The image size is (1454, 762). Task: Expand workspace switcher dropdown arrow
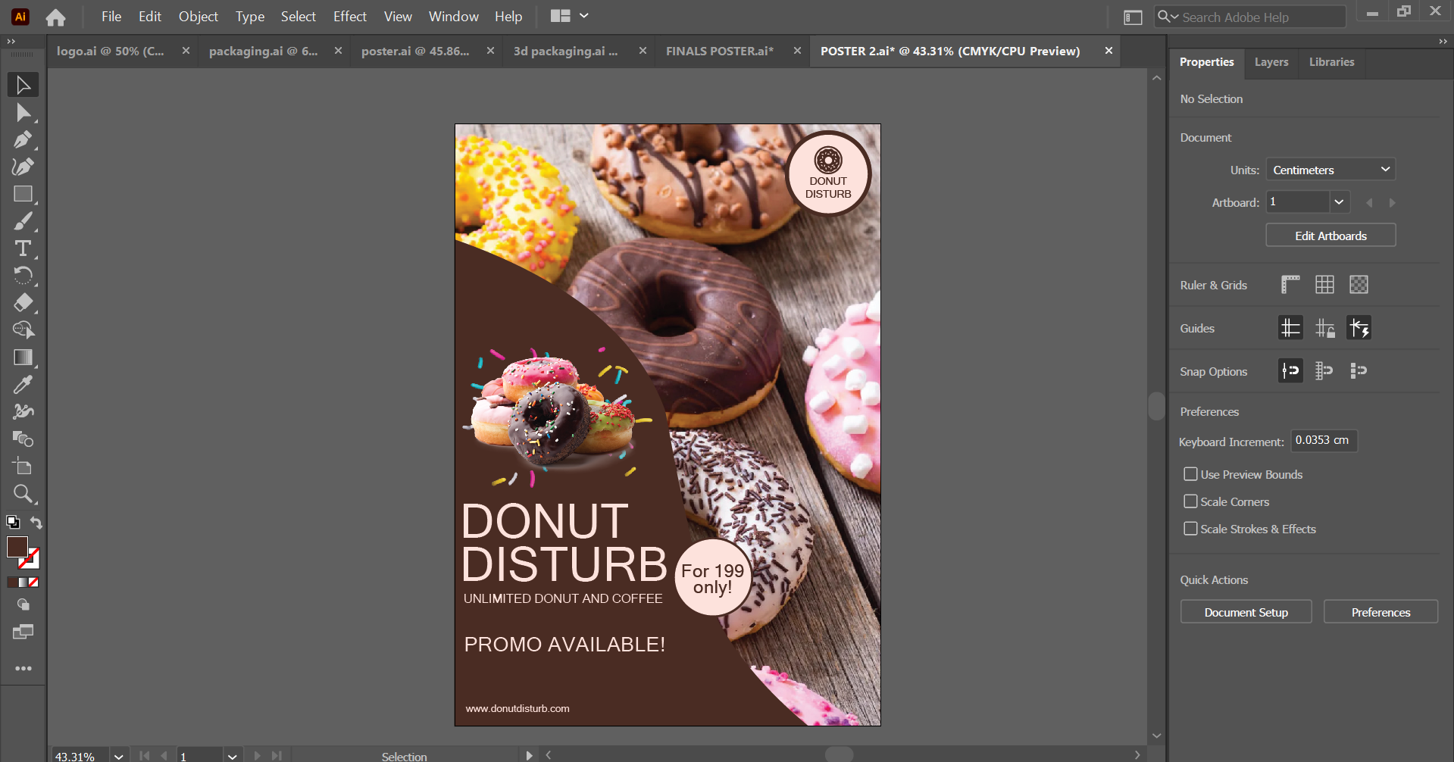click(x=584, y=16)
